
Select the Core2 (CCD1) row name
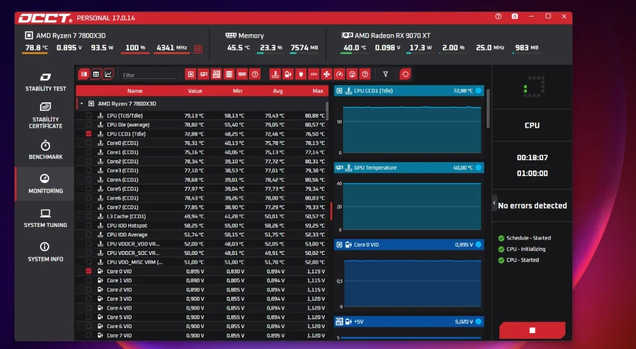[122, 161]
